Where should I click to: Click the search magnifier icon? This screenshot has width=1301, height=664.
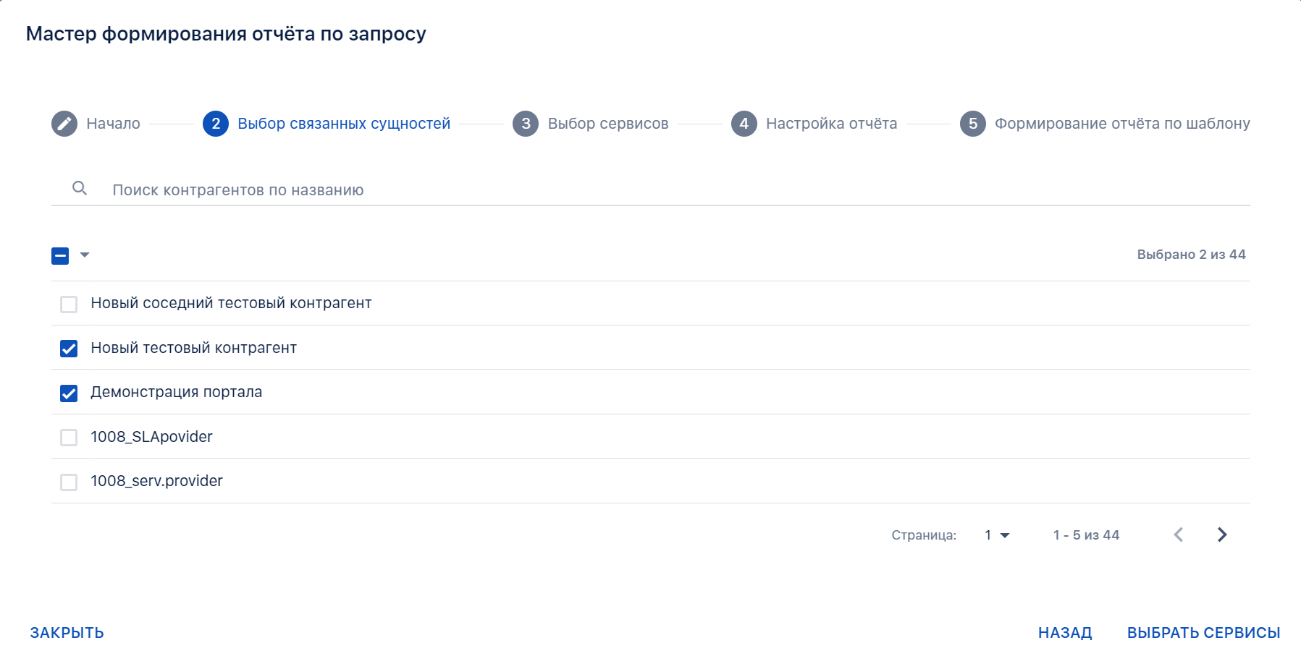tap(80, 189)
